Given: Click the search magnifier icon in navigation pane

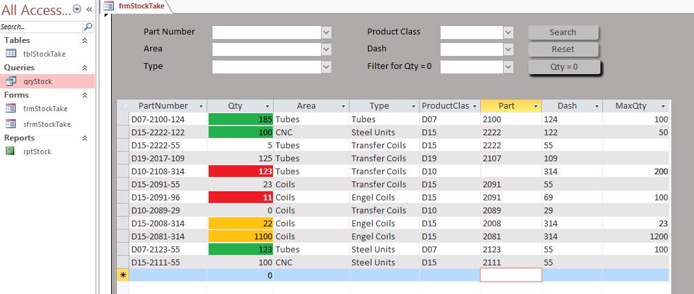Looking at the screenshot, I should click(88, 27).
